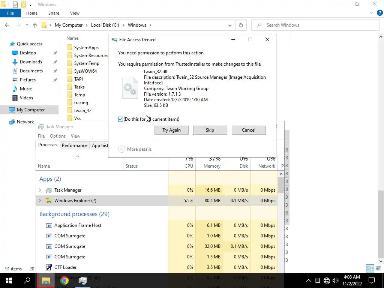The image size is (384, 288).
Task: Select the twain_32 folder
Action: [82, 111]
